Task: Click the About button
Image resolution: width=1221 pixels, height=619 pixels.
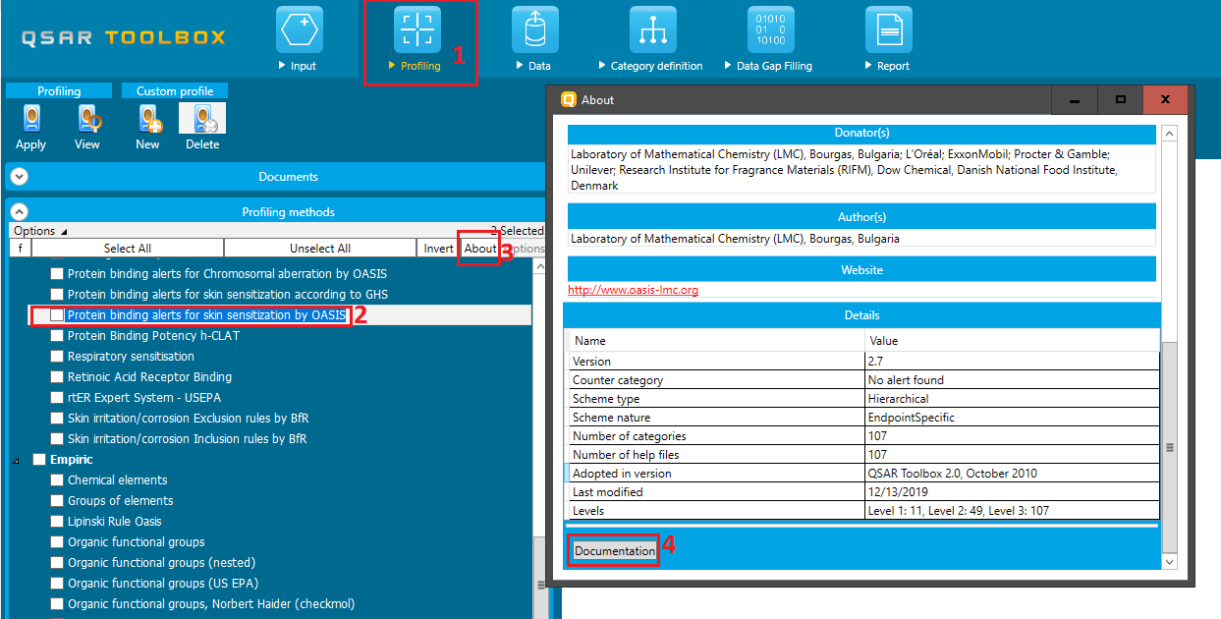Action: tap(479, 249)
